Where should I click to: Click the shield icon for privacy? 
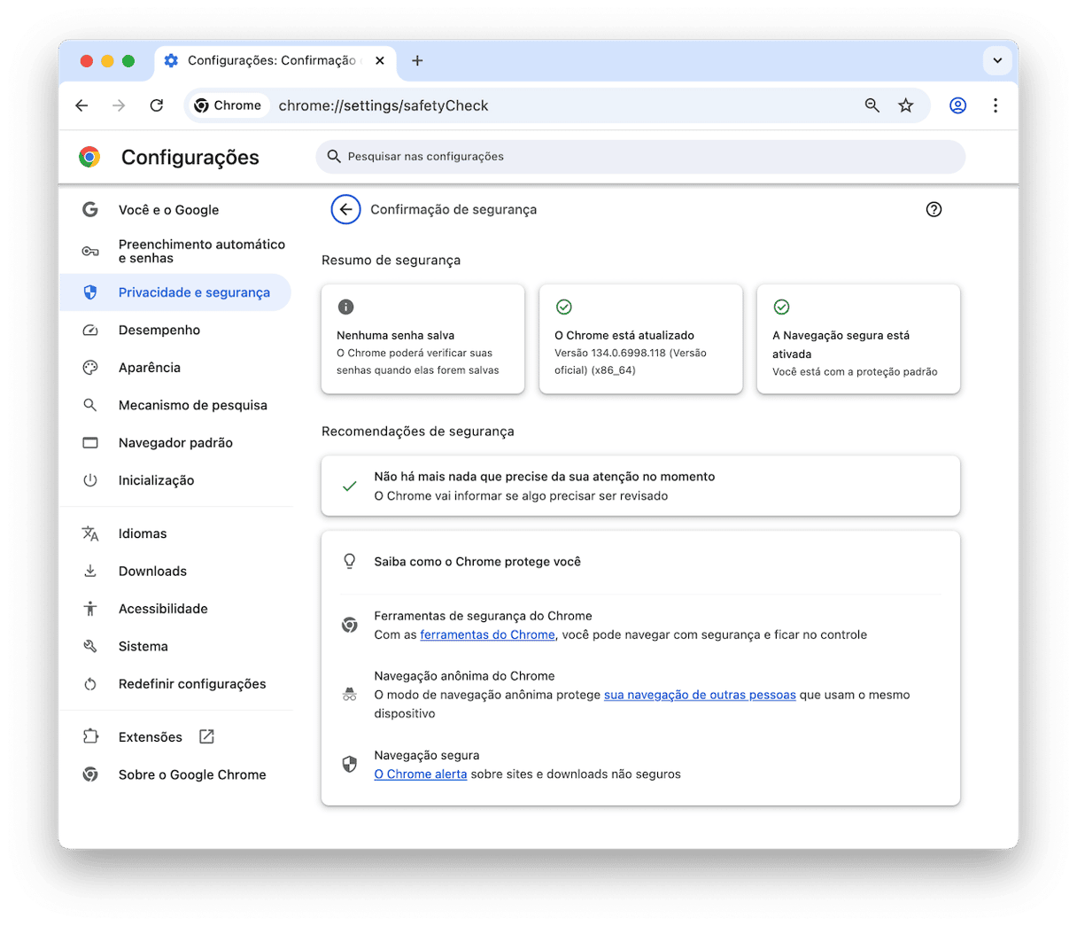(x=90, y=292)
